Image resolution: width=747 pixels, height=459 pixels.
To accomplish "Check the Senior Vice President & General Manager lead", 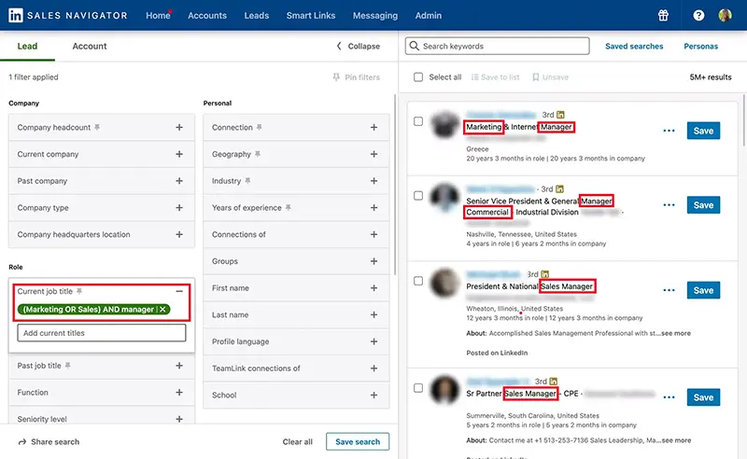I will coord(418,196).
